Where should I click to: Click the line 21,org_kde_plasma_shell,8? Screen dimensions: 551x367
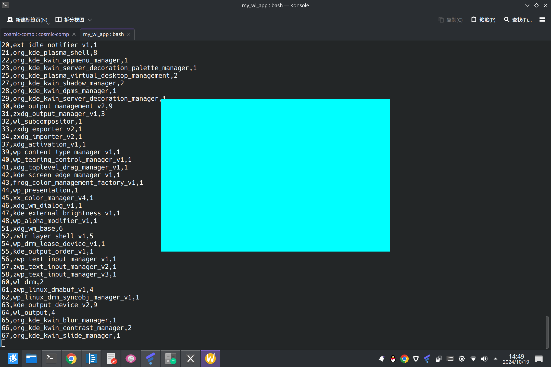pos(49,53)
